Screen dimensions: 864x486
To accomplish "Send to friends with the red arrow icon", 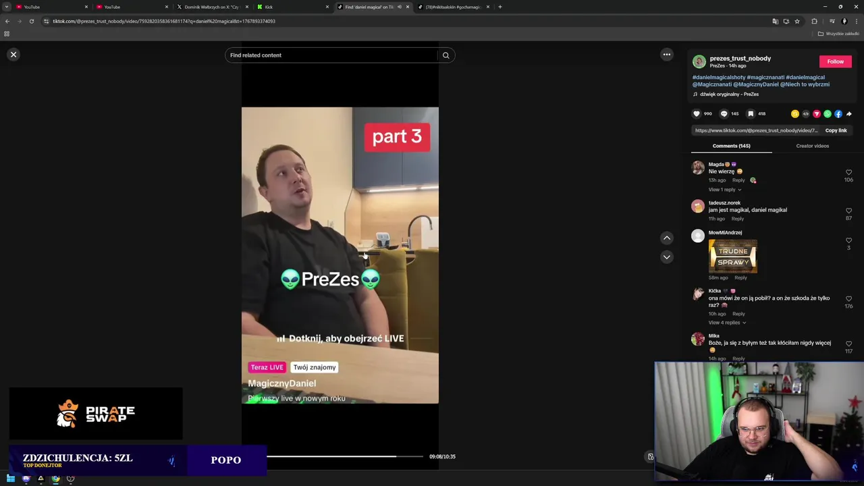I will coord(816,114).
